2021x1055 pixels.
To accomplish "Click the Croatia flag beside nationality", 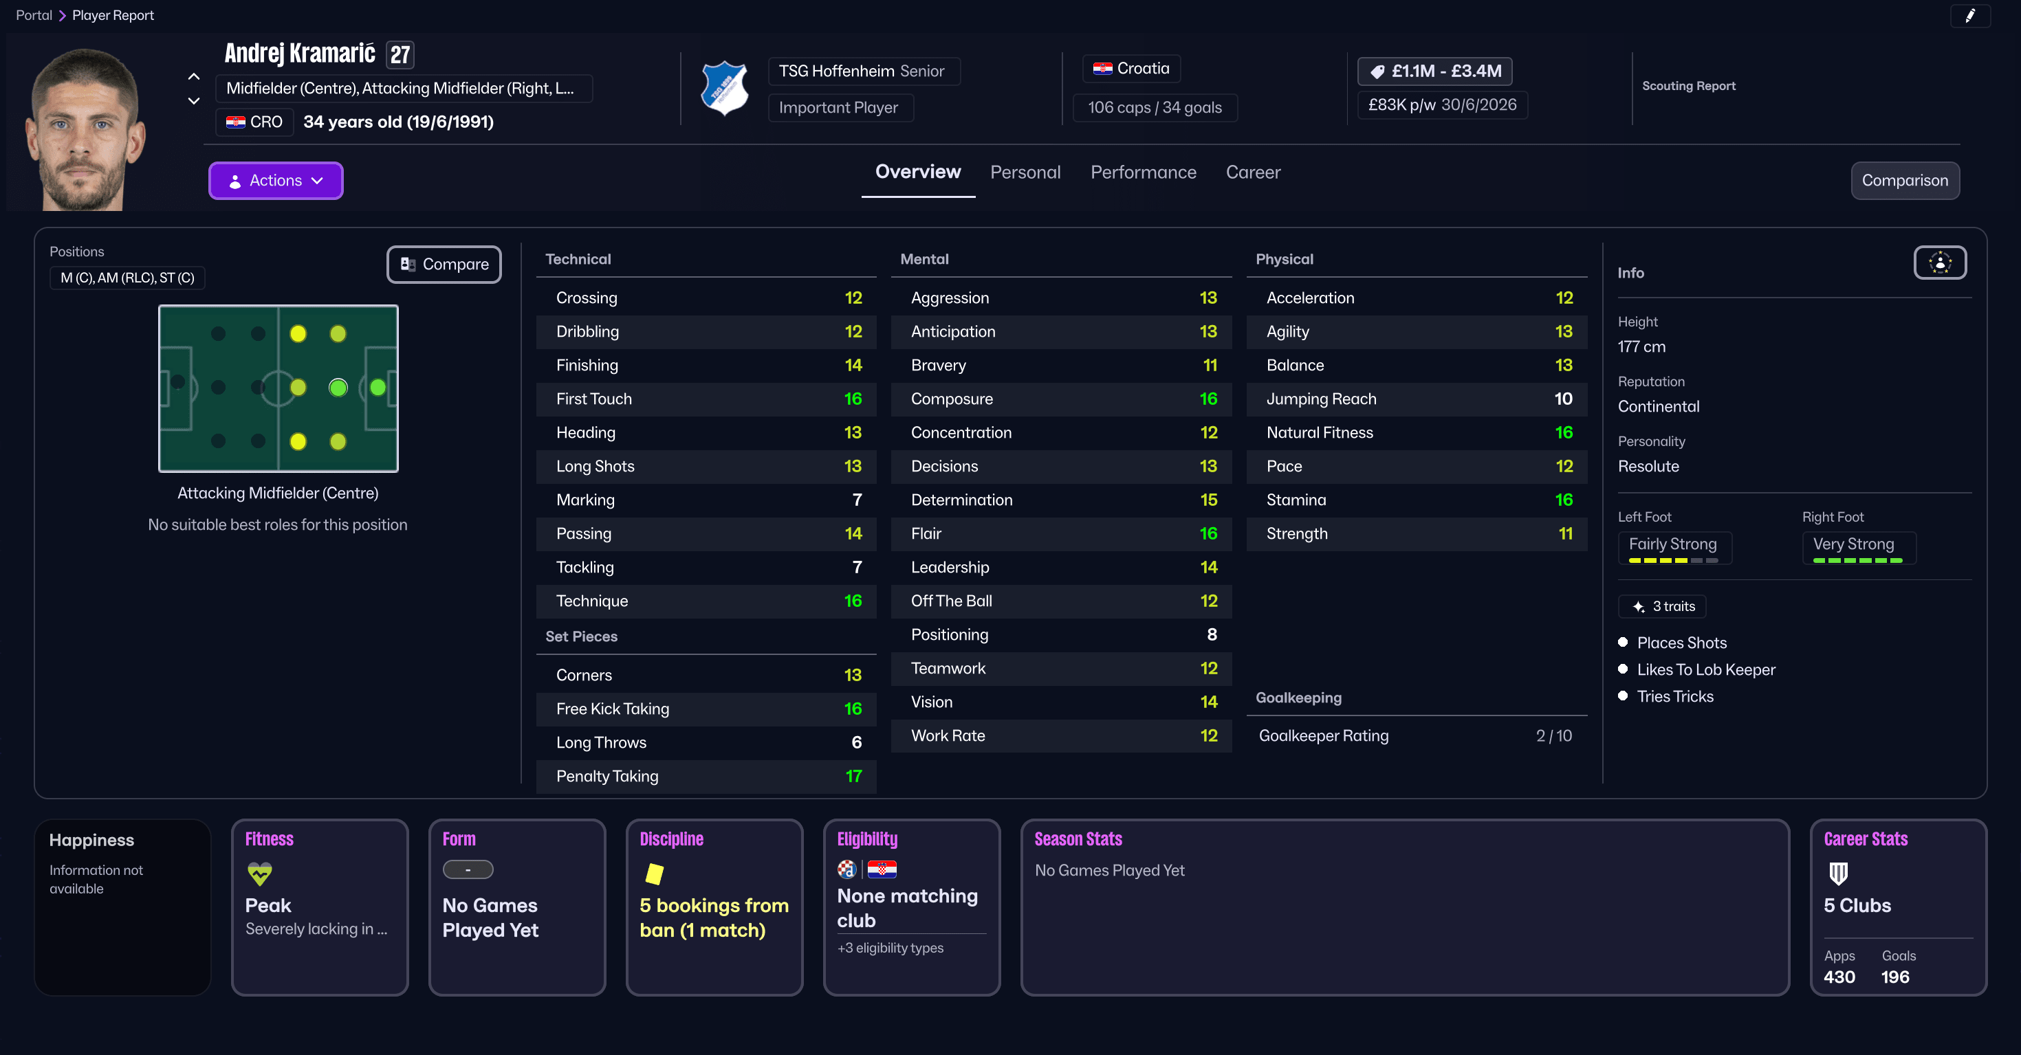I will click(x=1104, y=68).
